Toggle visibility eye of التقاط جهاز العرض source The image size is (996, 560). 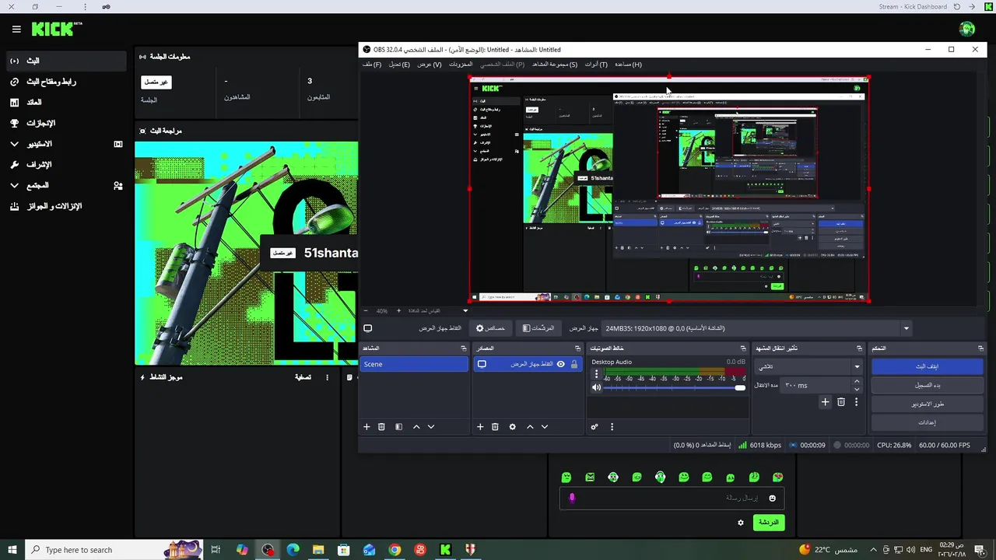coord(560,364)
